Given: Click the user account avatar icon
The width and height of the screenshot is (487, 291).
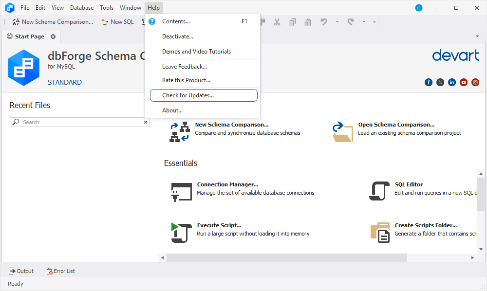Looking at the screenshot, I should pos(419,8).
